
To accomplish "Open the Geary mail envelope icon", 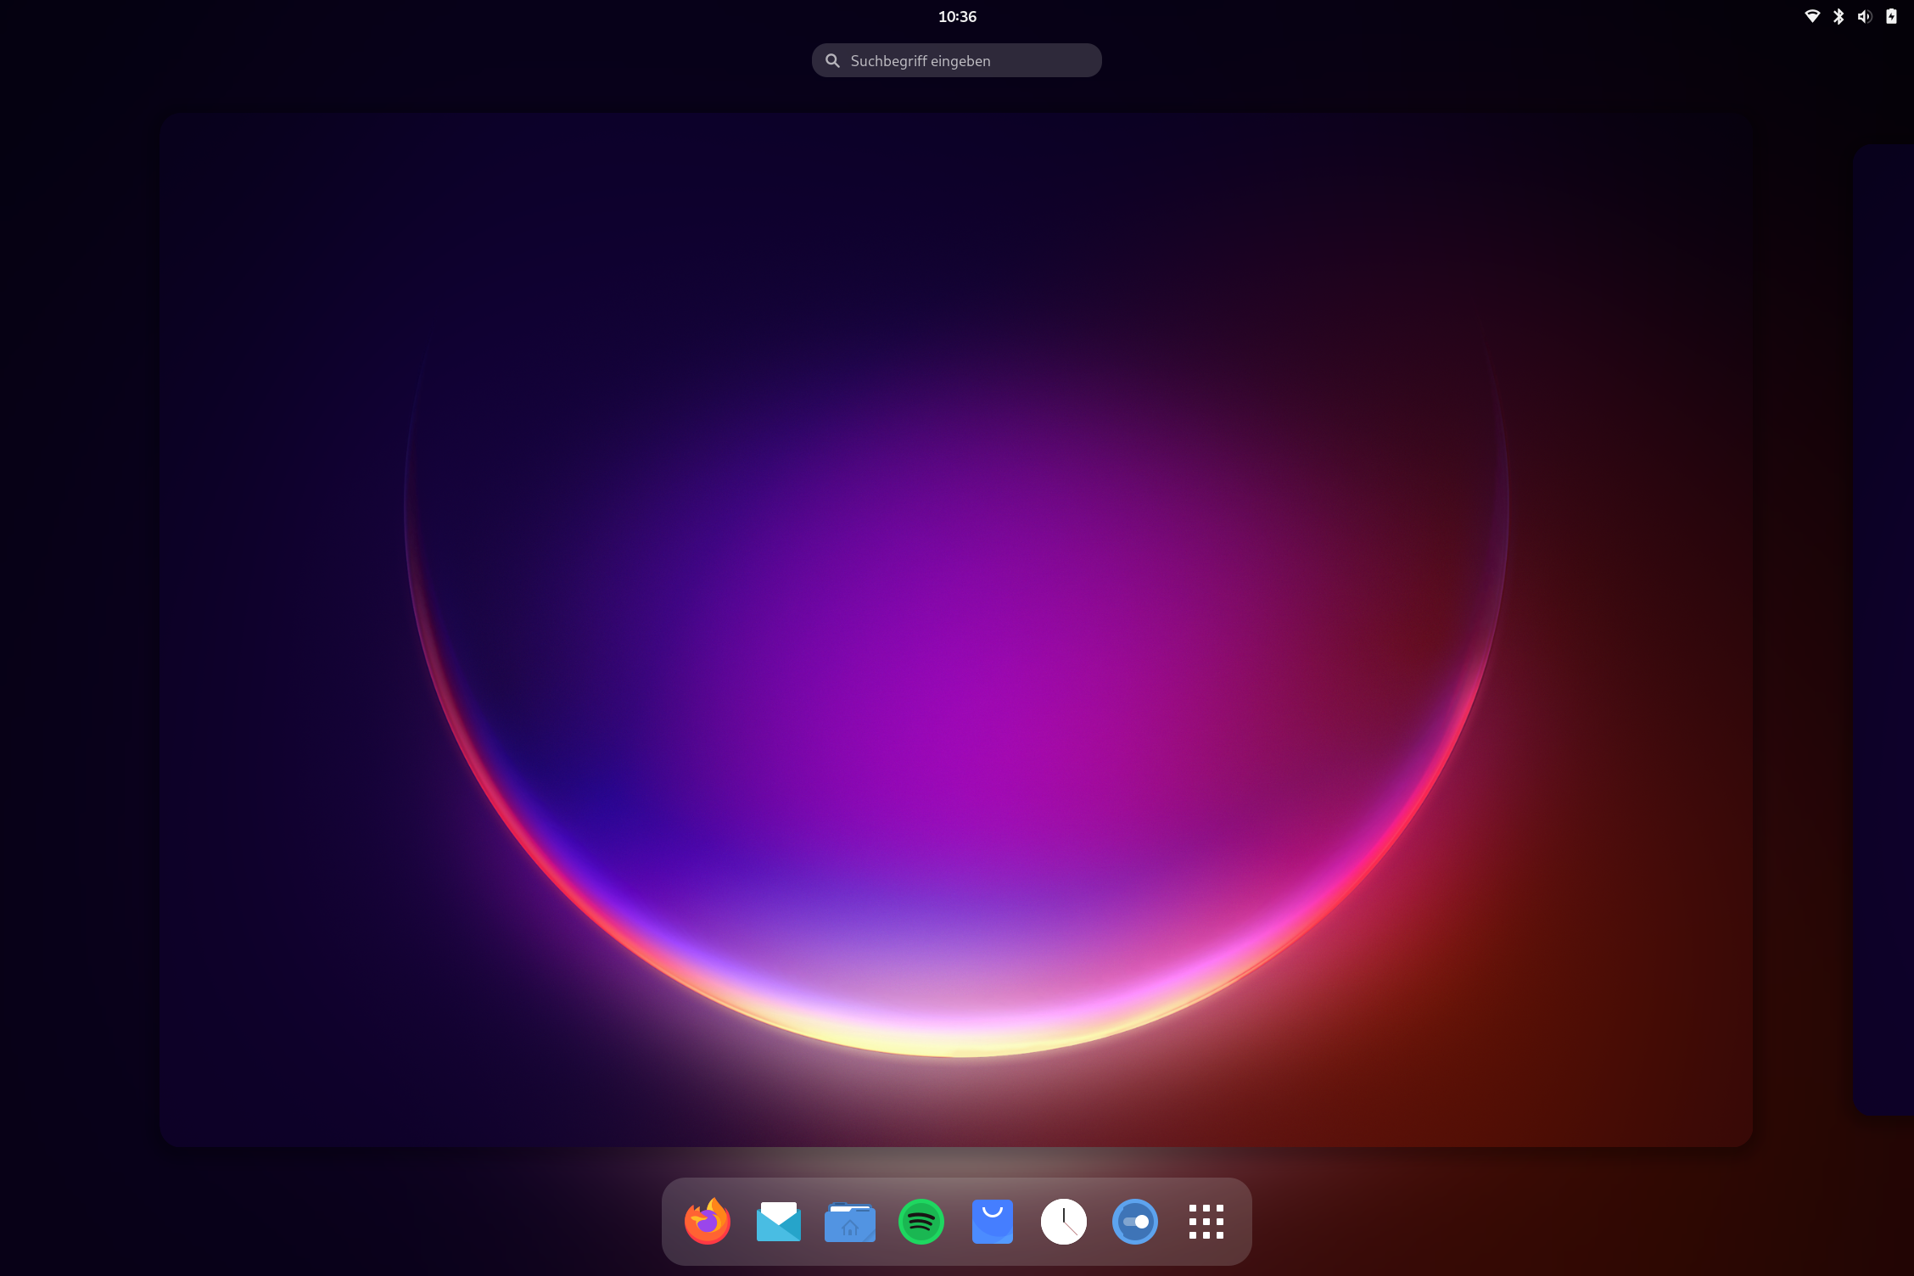I will [x=778, y=1222].
